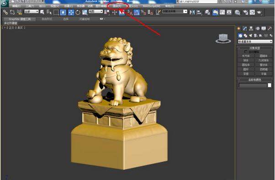
Task: Open the Layer Manager
Action: point(207,12)
